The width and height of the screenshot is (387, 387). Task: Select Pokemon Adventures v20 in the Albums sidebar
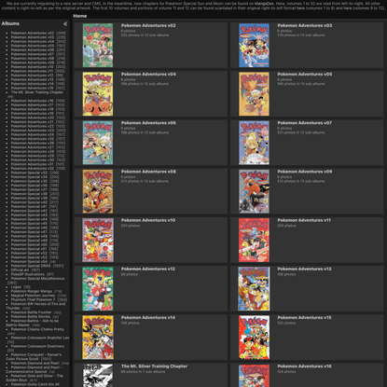(33, 117)
